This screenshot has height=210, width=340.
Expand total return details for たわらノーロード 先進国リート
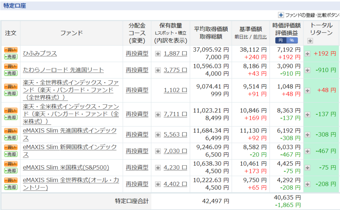(x=307, y=70)
